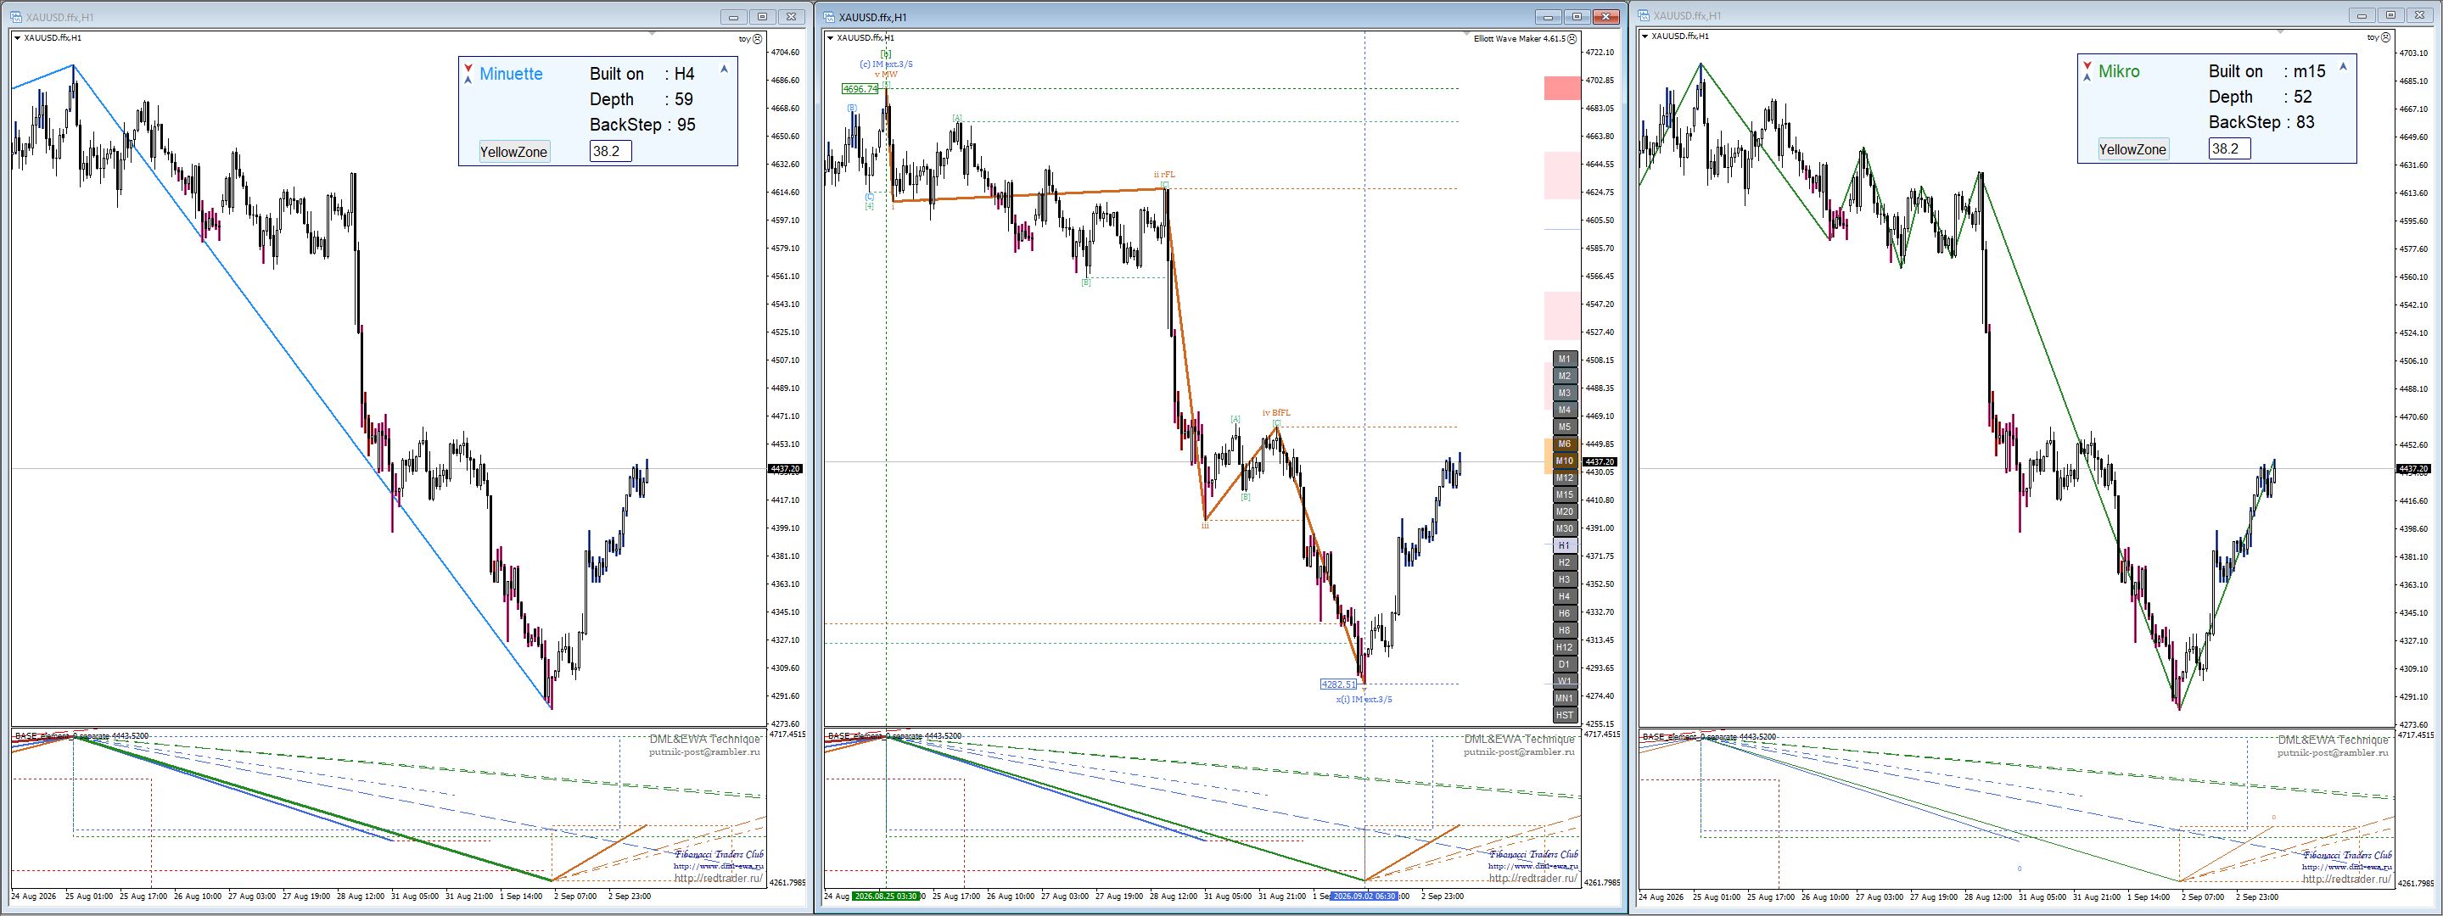Click the Elliott Wave Maker sad-face icon
The height and width of the screenshot is (916, 2443).
[x=1572, y=39]
